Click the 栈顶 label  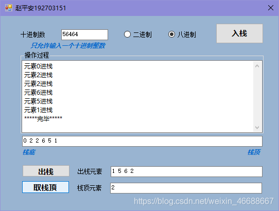click(254, 152)
